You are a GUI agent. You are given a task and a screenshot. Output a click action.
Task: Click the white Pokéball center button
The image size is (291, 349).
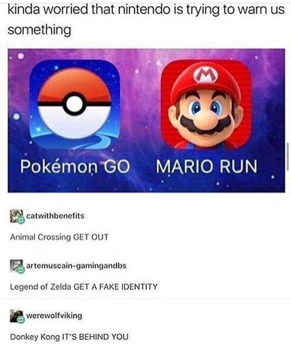[75, 104]
